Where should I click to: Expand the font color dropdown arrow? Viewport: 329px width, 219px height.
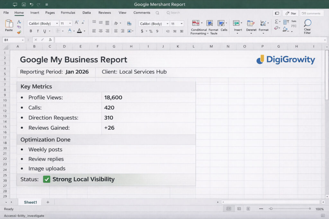tap(84, 31)
